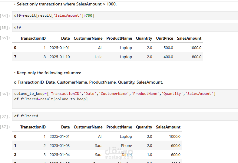Click the 600.0 amount in the Tablet row
Screen dimensions: 238x163
(176, 155)
